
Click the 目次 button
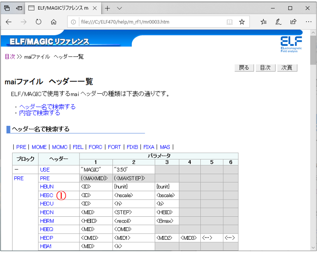pos(265,67)
